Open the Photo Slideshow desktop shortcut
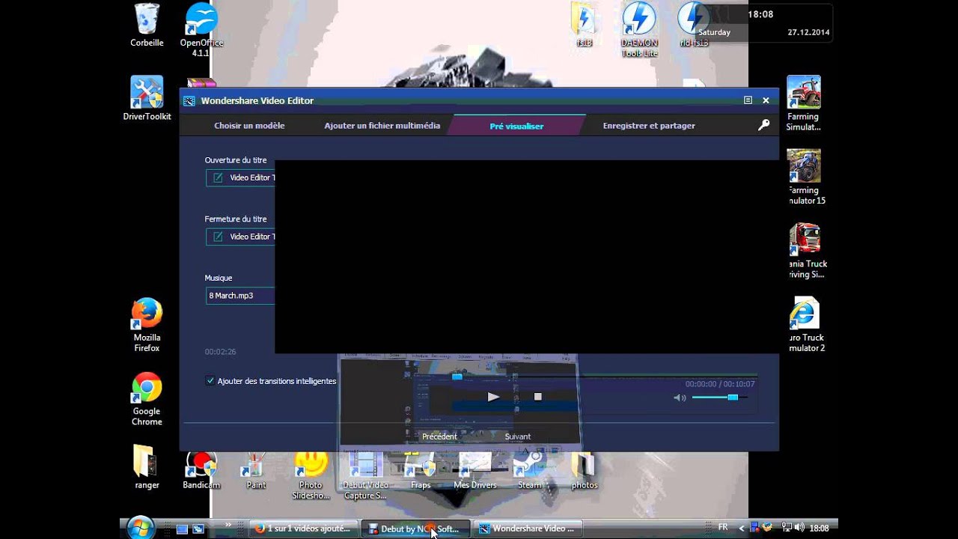Screen dimensions: 958x539 pos(311,475)
